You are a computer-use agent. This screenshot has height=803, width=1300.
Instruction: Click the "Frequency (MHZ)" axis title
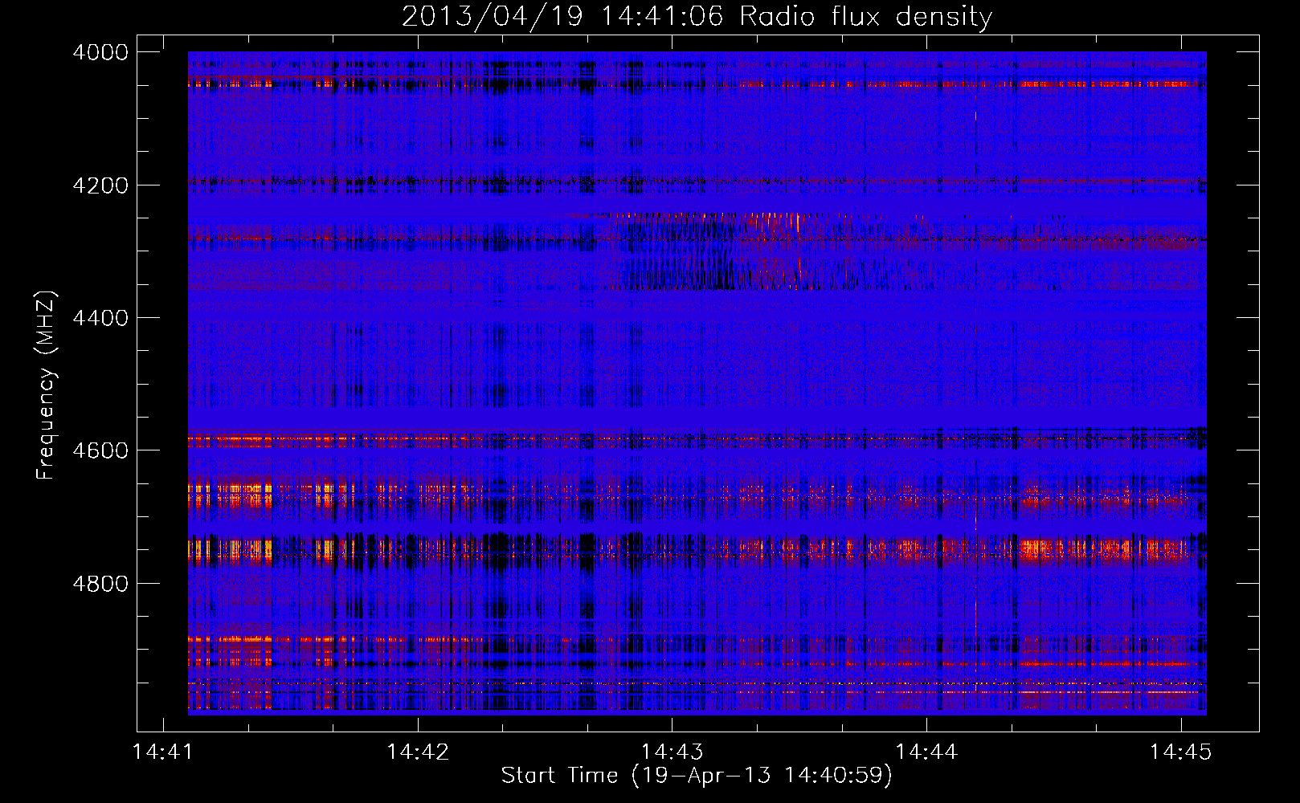point(46,385)
